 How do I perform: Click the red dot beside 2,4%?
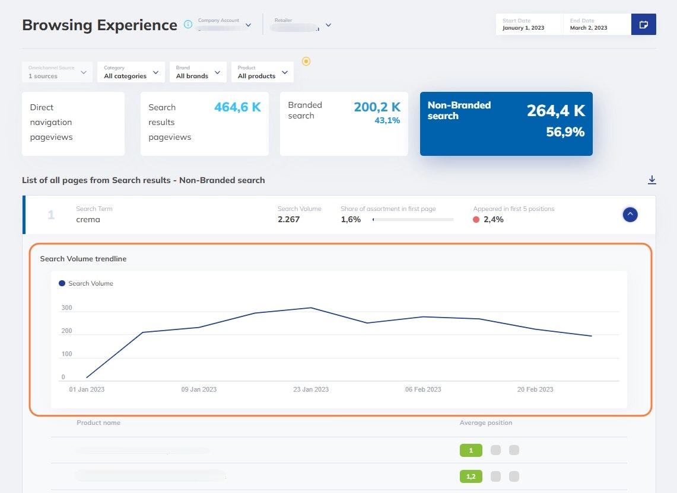click(476, 220)
